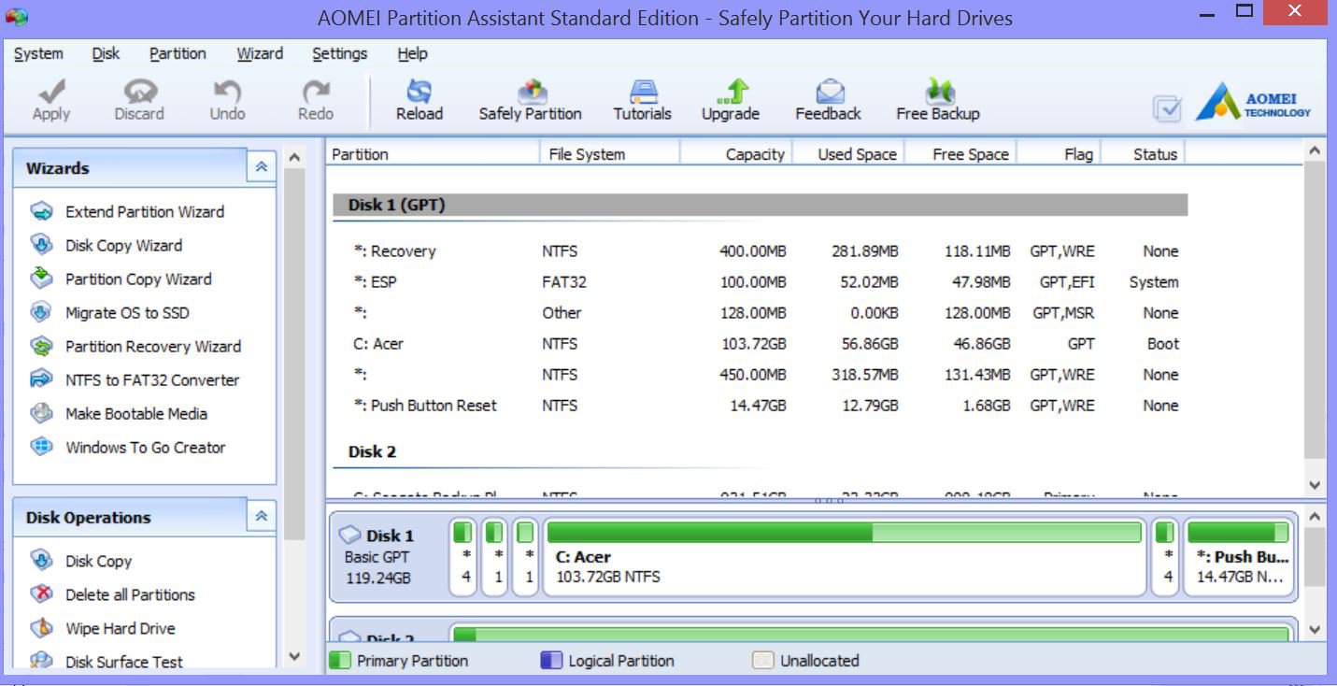Reload disk information
The height and width of the screenshot is (686, 1337).
(420, 100)
